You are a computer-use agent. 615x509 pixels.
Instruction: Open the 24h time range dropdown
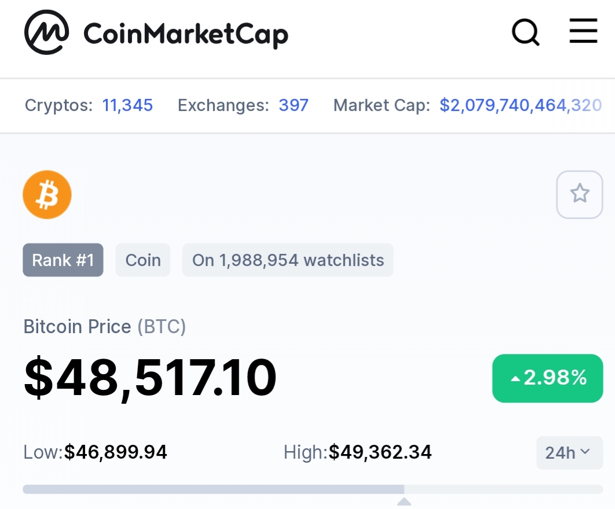[x=569, y=452]
